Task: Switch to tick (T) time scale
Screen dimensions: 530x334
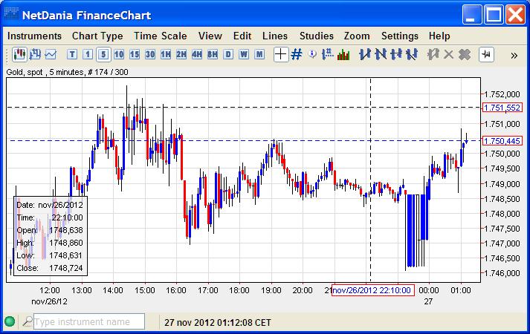Action: point(72,54)
